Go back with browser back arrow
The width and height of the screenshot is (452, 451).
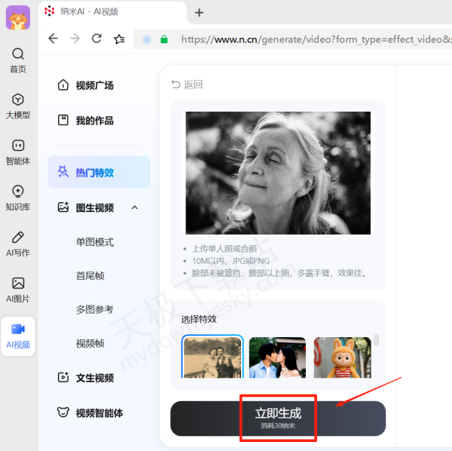click(52, 38)
